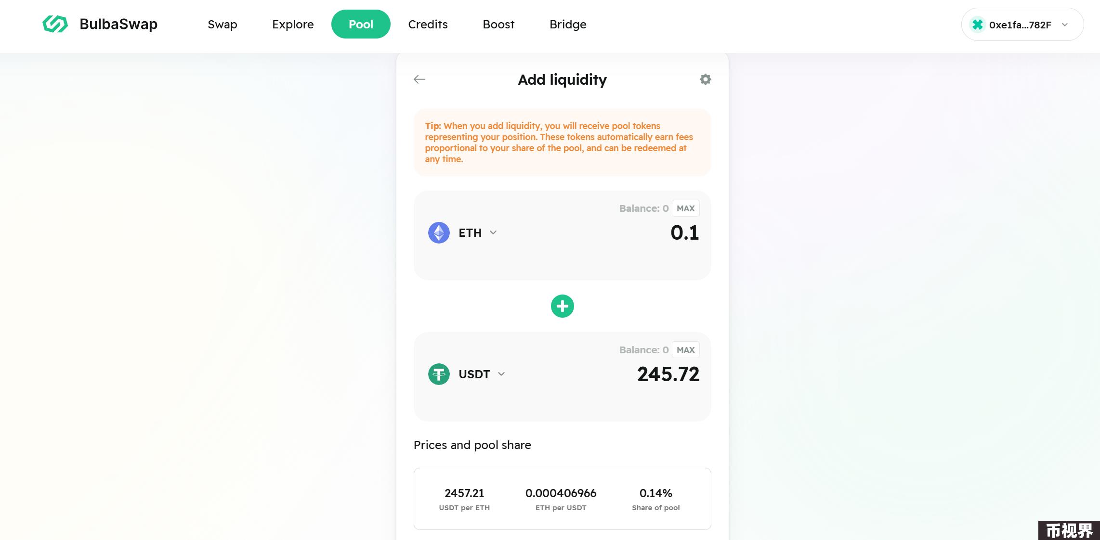
Task: Open the Explore tab
Action: [x=293, y=24]
